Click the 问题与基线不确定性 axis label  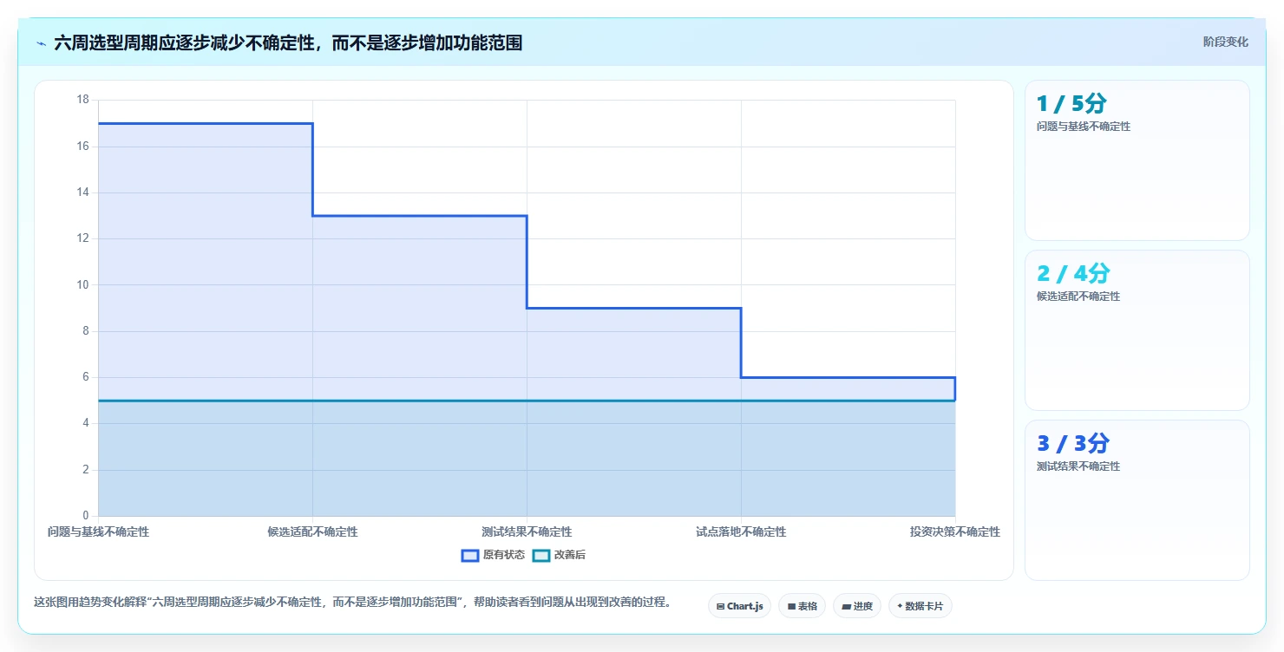point(98,531)
